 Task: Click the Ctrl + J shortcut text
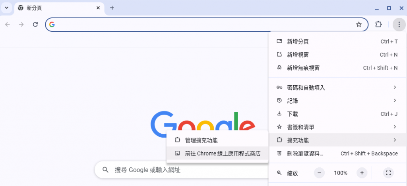point(389,114)
